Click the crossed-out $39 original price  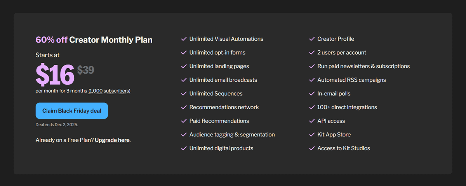(85, 70)
